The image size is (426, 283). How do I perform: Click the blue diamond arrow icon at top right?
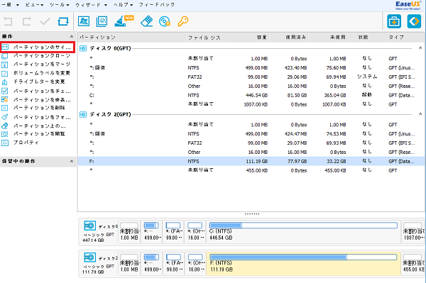[x=414, y=21]
